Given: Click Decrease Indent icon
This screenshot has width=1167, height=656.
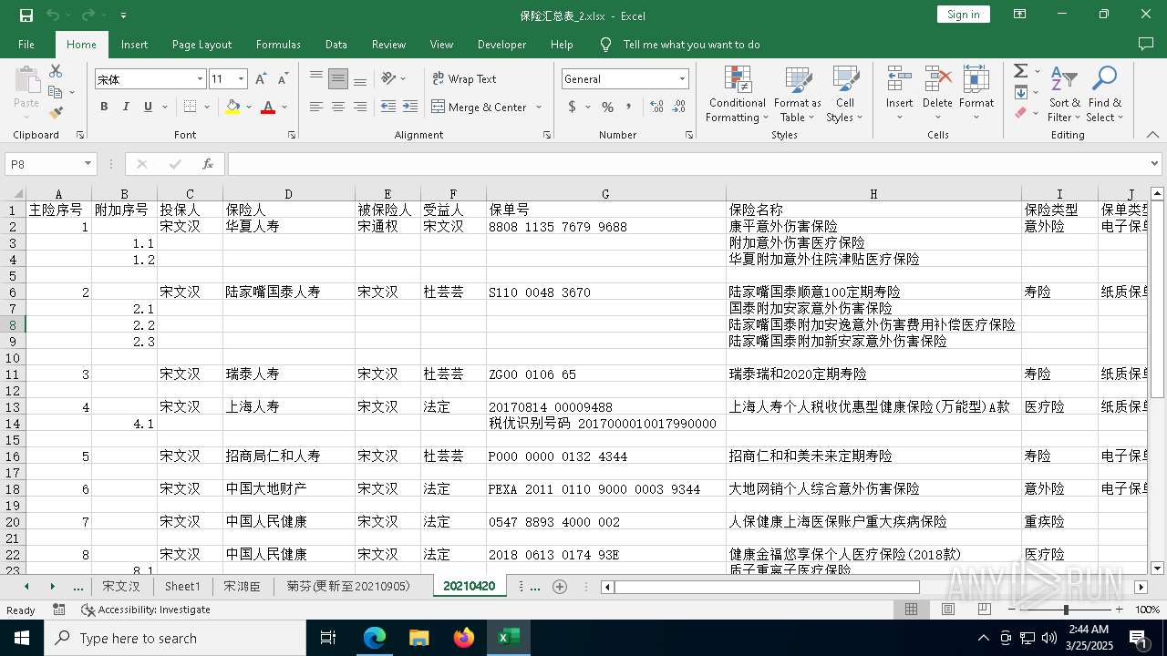Looking at the screenshot, I should pyautogui.click(x=388, y=107).
